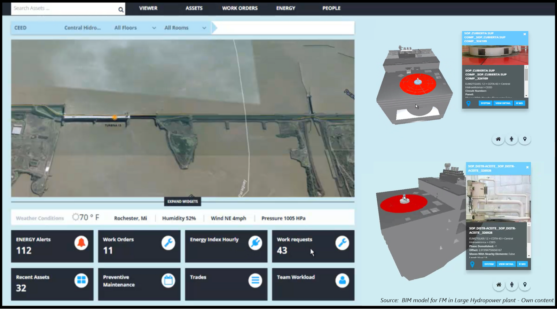
Task: Click the SOP_DISTR-ACEITE equipment photo thumbnail
Action: point(499,199)
